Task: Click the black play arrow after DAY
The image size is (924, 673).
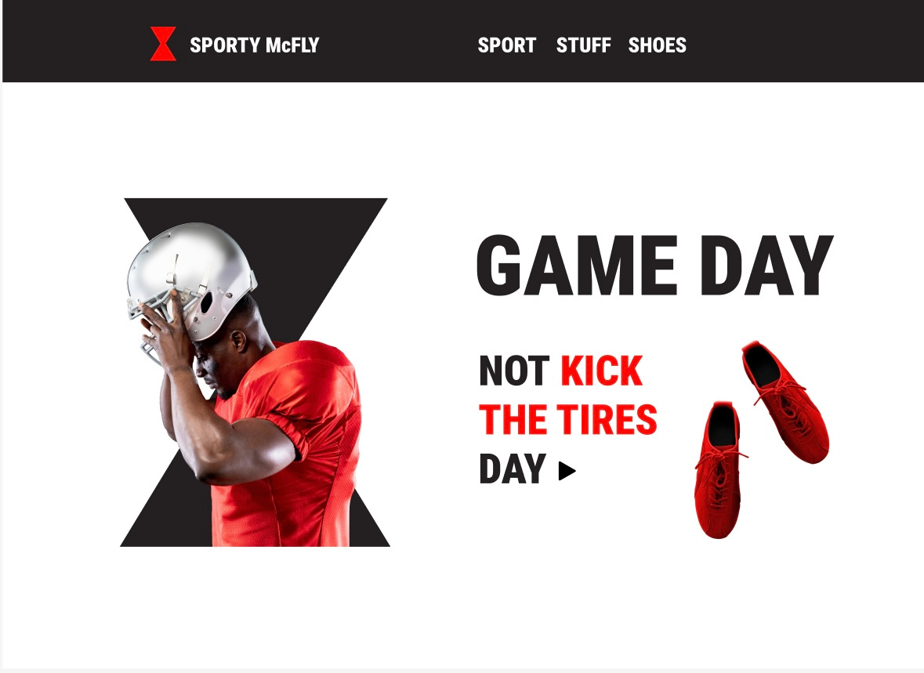Action: pos(567,471)
